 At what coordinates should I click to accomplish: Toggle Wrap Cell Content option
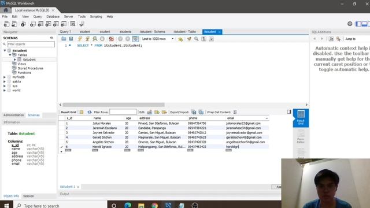235,112
